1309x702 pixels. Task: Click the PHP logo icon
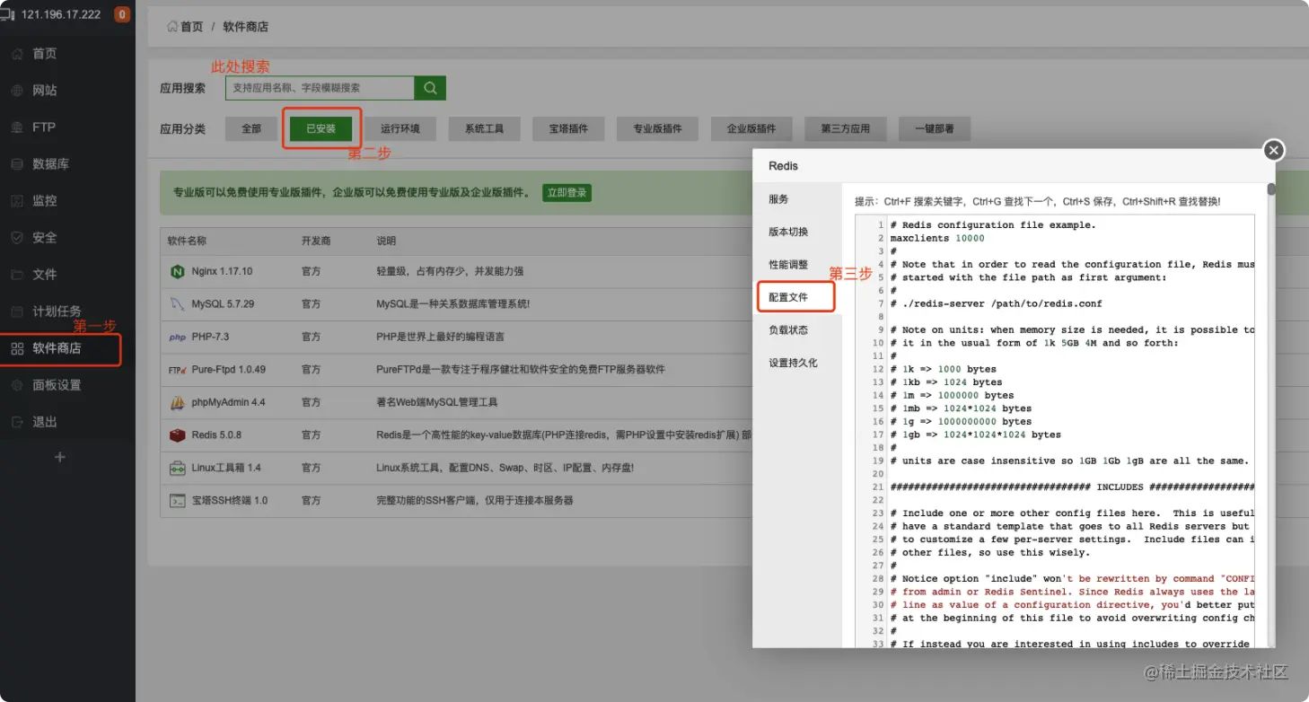tap(177, 338)
